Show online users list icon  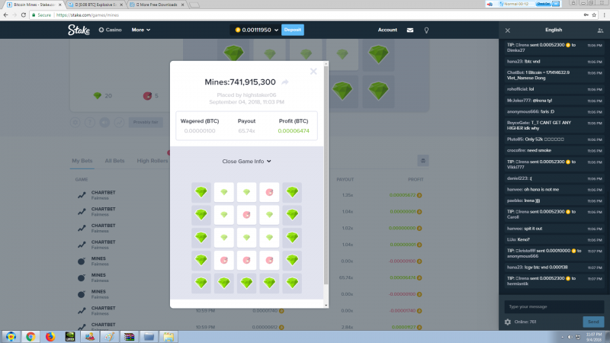click(600, 30)
